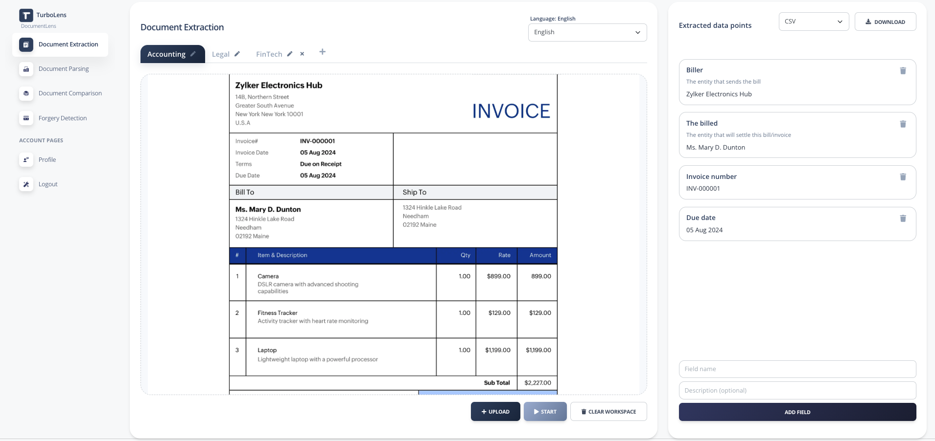
Task: Trash the Due date field
Action: tap(903, 219)
